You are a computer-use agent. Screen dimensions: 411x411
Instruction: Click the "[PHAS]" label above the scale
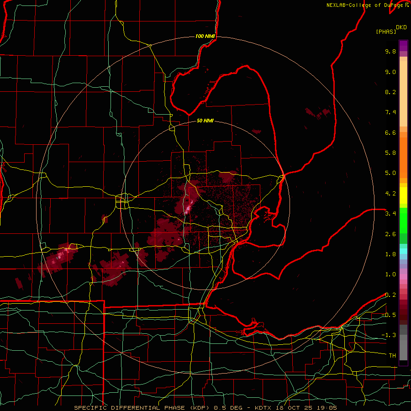pos(386,32)
